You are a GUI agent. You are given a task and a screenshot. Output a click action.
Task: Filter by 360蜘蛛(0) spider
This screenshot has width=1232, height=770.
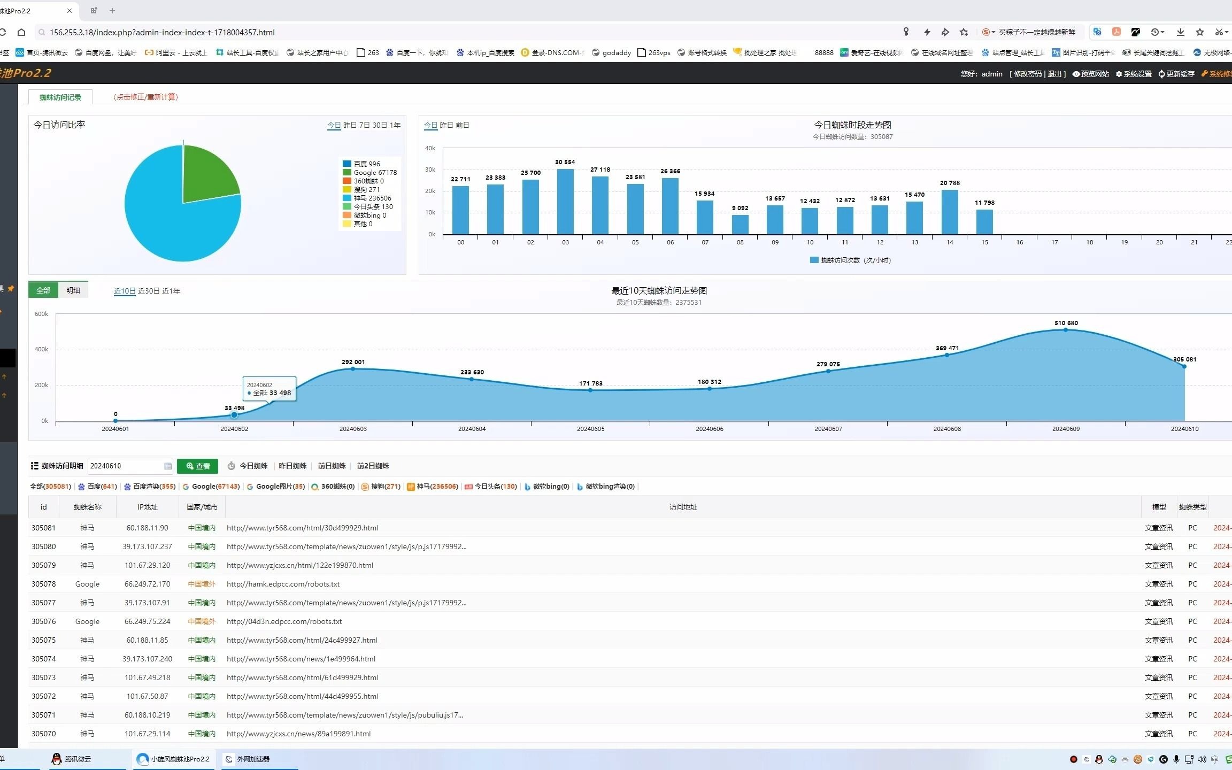(x=333, y=487)
